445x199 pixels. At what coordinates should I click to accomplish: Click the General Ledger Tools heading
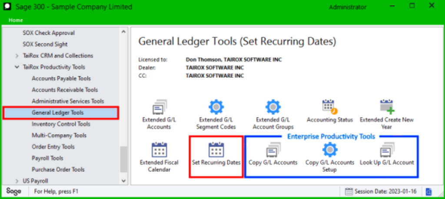click(x=237, y=41)
